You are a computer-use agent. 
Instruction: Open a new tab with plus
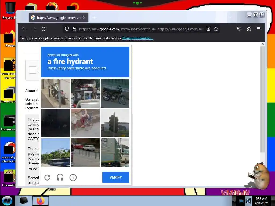[x=94, y=17]
